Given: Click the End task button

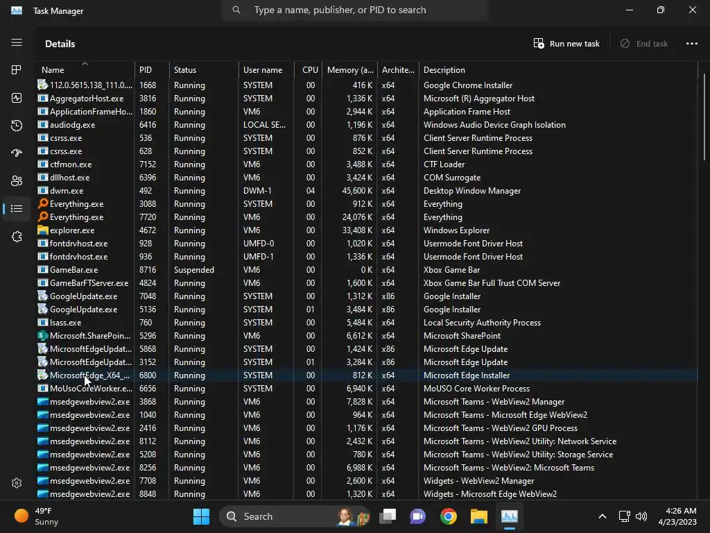Looking at the screenshot, I should click(644, 44).
